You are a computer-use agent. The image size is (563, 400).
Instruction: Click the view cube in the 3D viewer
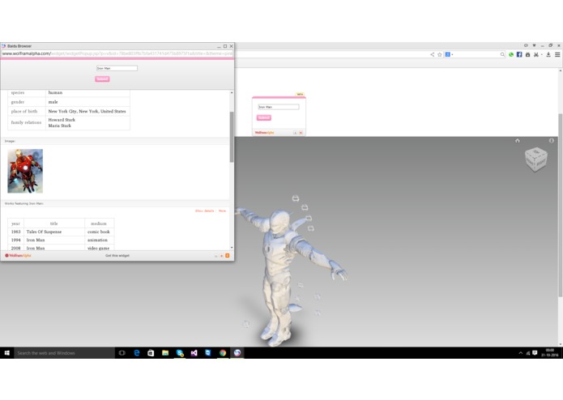[x=535, y=160]
